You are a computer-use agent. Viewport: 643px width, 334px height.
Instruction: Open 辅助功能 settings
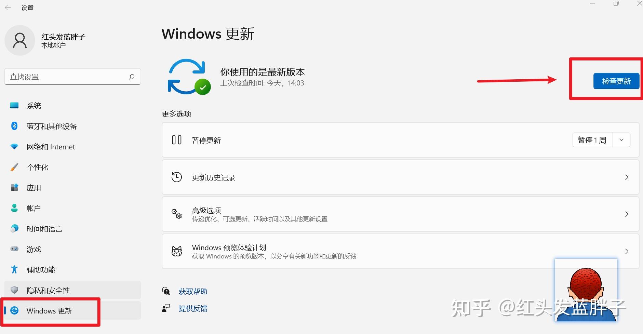click(72, 270)
